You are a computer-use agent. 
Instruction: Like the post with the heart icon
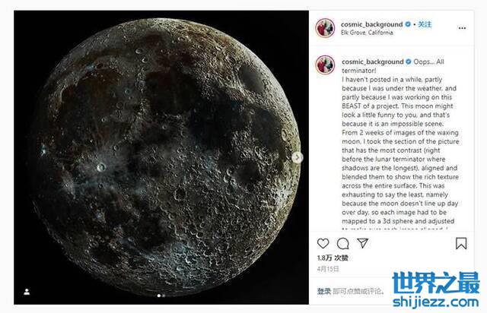point(323,244)
